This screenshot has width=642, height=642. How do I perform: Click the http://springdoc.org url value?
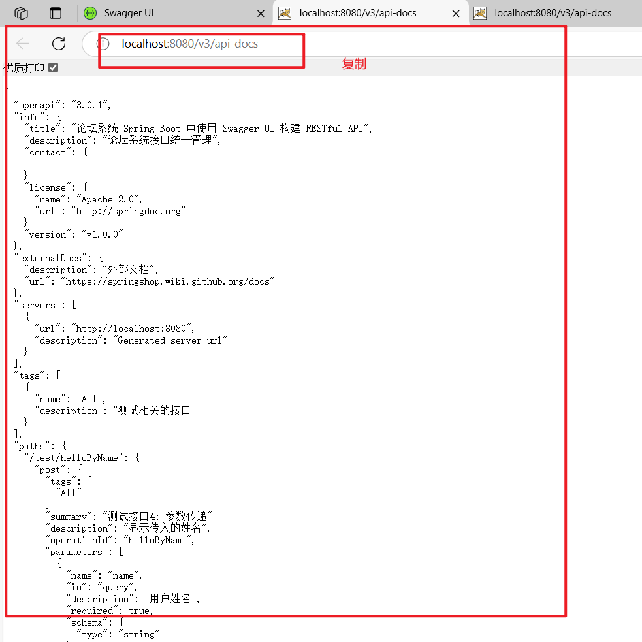click(x=129, y=211)
